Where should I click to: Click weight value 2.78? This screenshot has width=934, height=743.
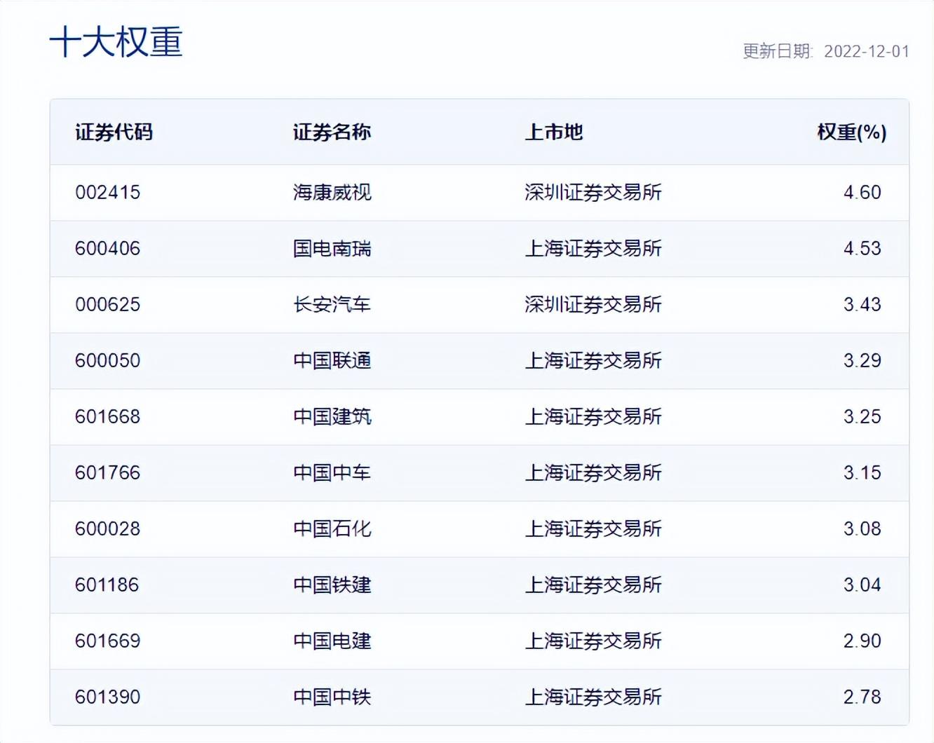(862, 697)
